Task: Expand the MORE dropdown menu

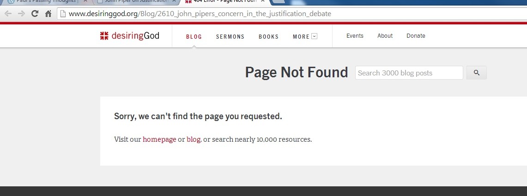Action: [305, 36]
